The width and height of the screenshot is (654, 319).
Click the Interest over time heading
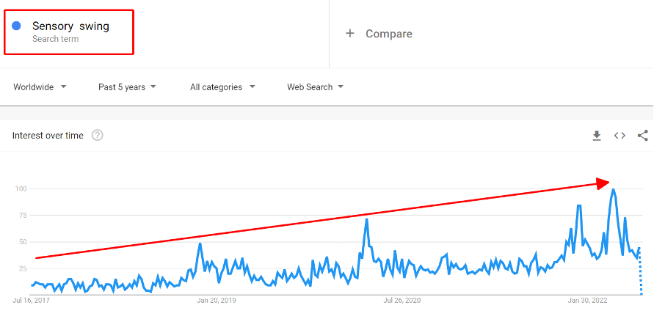click(48, 136)
